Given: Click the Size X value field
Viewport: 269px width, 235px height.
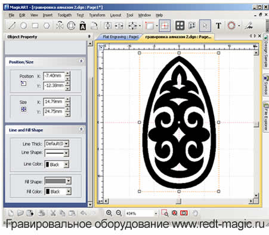Looking at the screenshot, I should click(54, 102).
